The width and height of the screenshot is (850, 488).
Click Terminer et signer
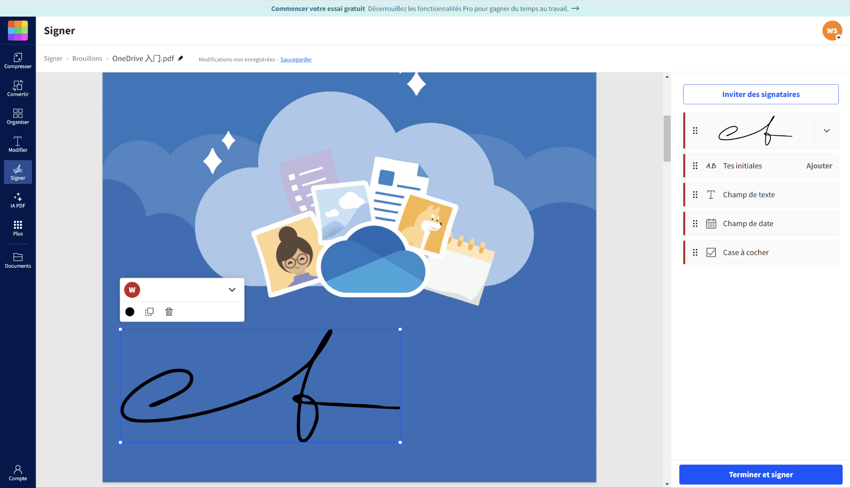[761, 474]
